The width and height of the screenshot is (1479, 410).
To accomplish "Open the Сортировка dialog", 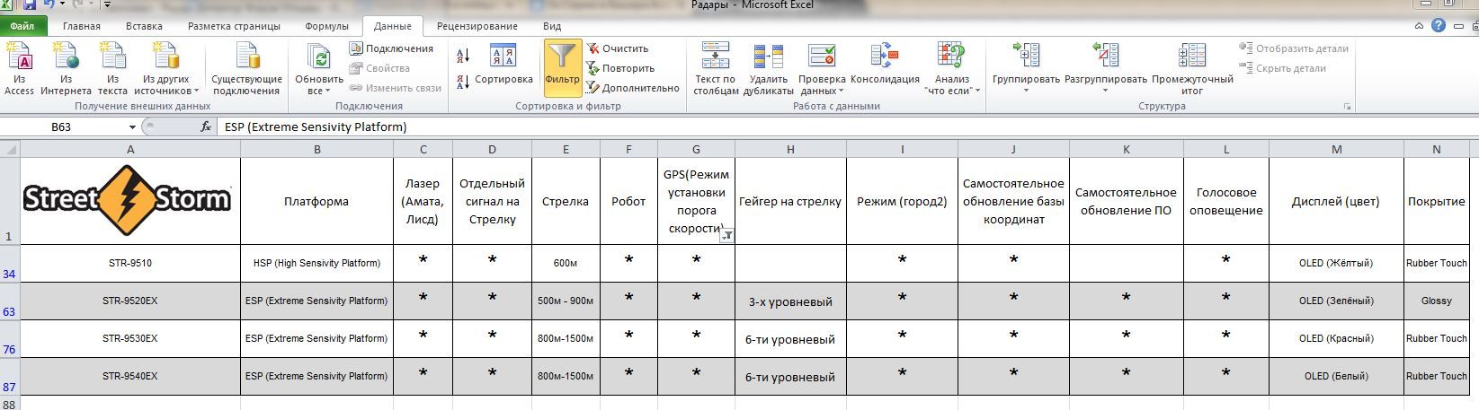I will click(503, 65).
